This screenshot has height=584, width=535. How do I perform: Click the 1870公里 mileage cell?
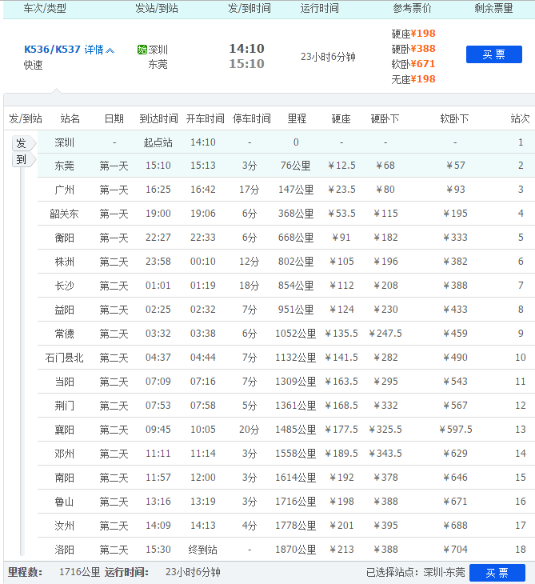pyautogui.click(x=296, y=550)
